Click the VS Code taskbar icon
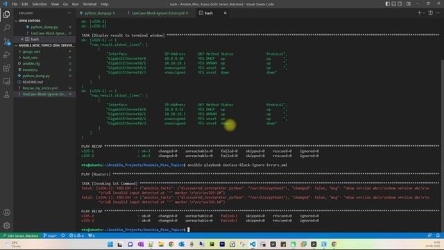Viewport: 444px width, 250px height. 253,244
